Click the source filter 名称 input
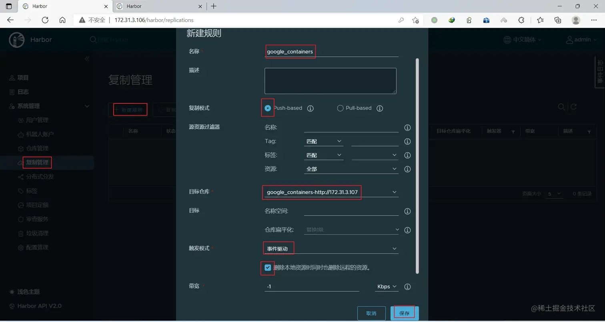Screen dimensions: 605x322 coord(351,128)
